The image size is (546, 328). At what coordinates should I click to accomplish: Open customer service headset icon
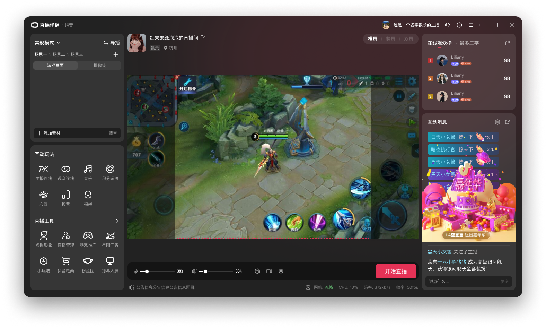448,25
